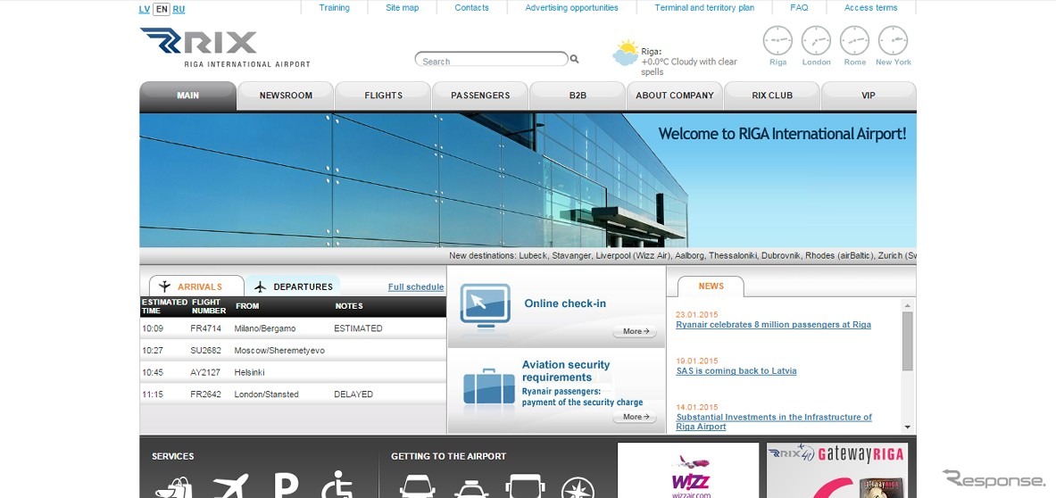Select flight FR4714 from Milano/Bergamo row
This screenshot has height=498, width=1056.
pyautogui.click(x=293, y=328)
